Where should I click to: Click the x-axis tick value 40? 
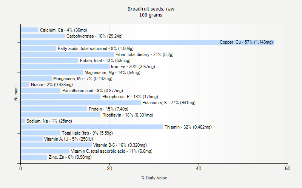tap(199, 168)
